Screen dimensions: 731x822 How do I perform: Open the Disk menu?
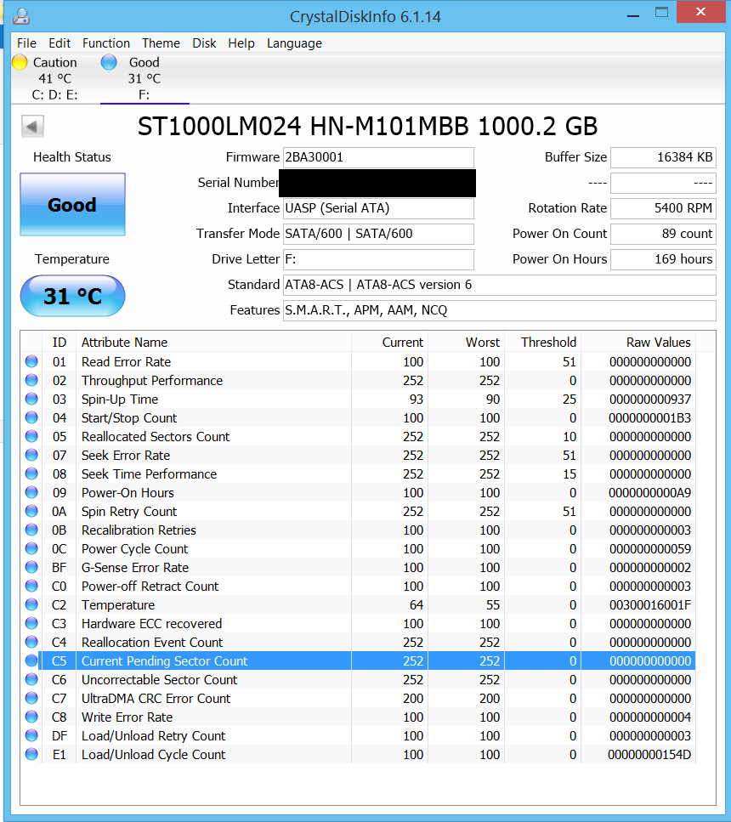pyautogui.click(x=204, y=43)
